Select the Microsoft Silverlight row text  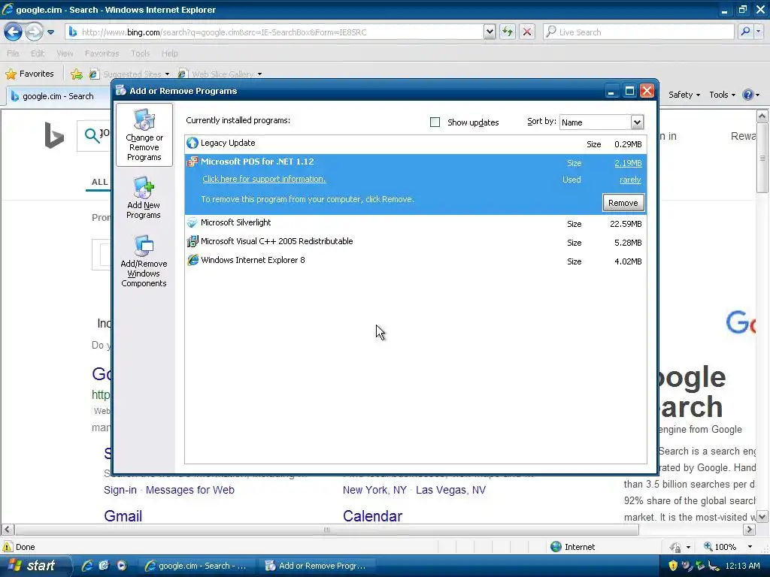pyautogui.click(x=235, y=222)
